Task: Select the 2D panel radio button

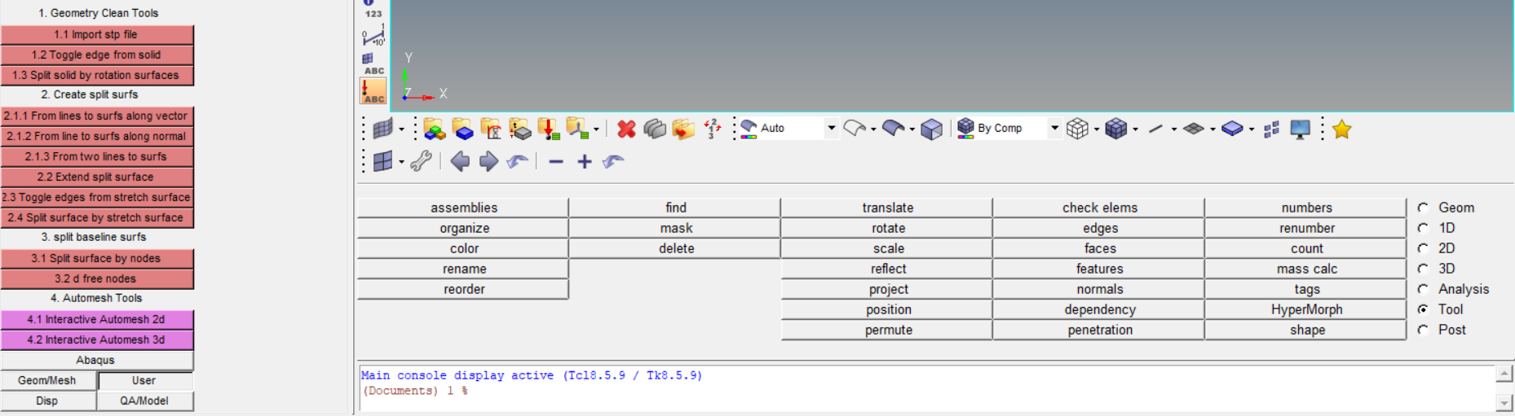Action: point(1423,248)
